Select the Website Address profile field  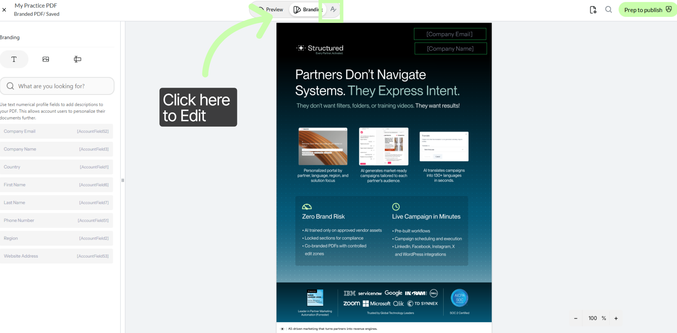tap(56, 256)
